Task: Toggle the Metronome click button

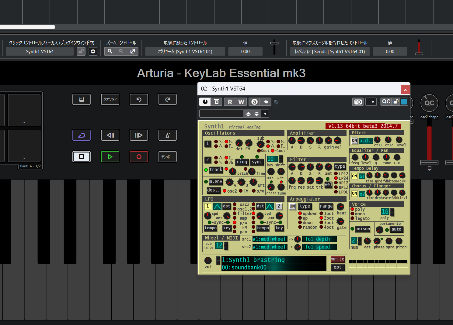Action: 168,135
